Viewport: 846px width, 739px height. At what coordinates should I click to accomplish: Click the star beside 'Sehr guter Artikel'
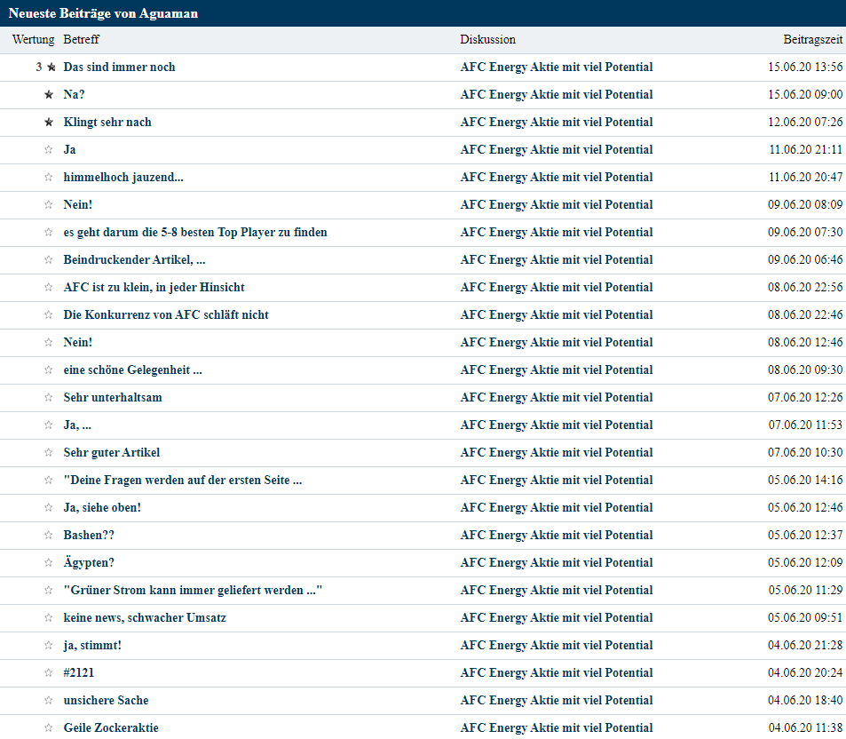[x=49, y=453]
